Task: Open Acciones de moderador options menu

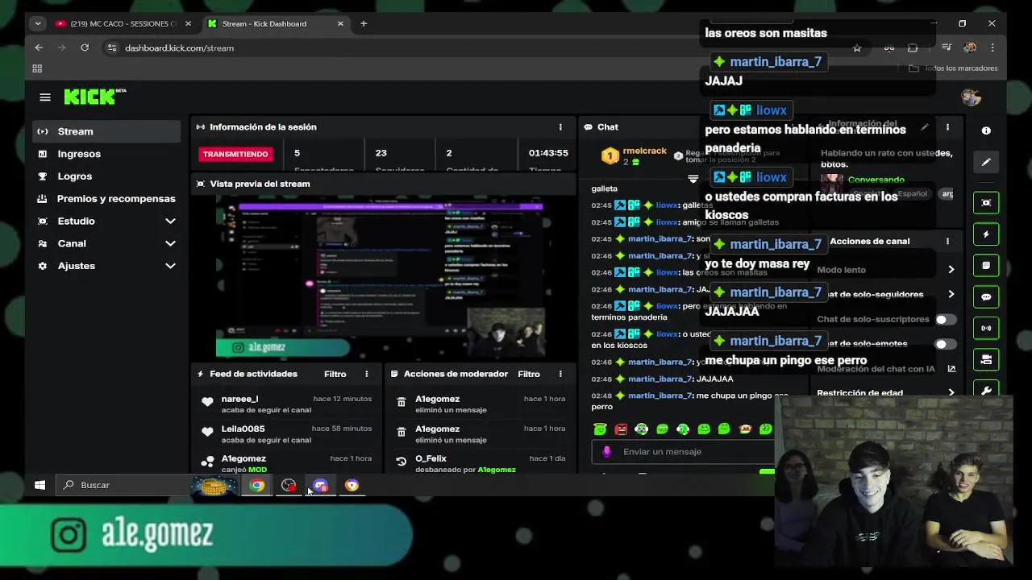Action: pos(560,374)
